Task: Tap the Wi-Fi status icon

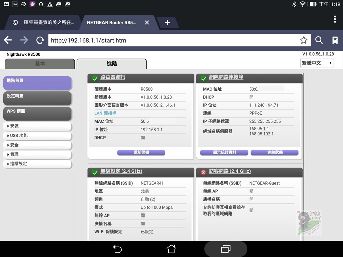Action: pyautogui.click(x=303, y=4)
